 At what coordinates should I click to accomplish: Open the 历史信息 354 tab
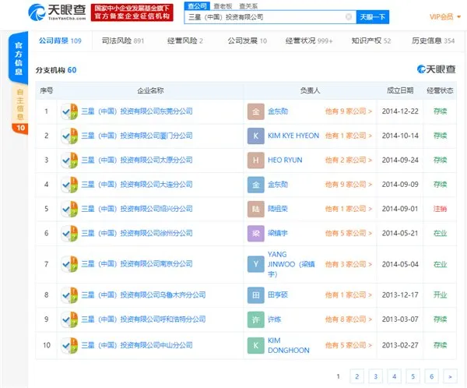433,41
